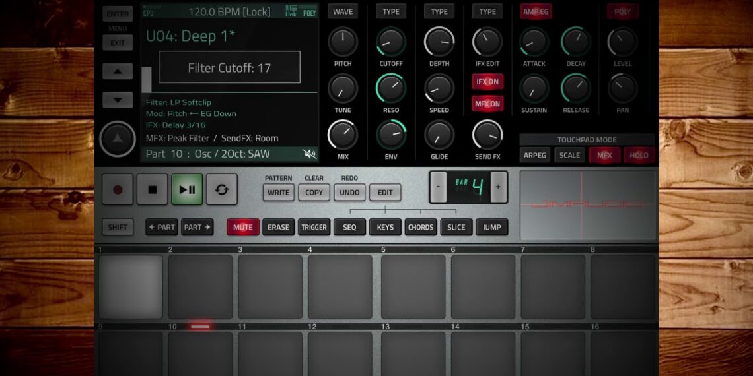Increase bar count with plus button
The width and height of the screenshot is (753, 376).
(498, 187)
